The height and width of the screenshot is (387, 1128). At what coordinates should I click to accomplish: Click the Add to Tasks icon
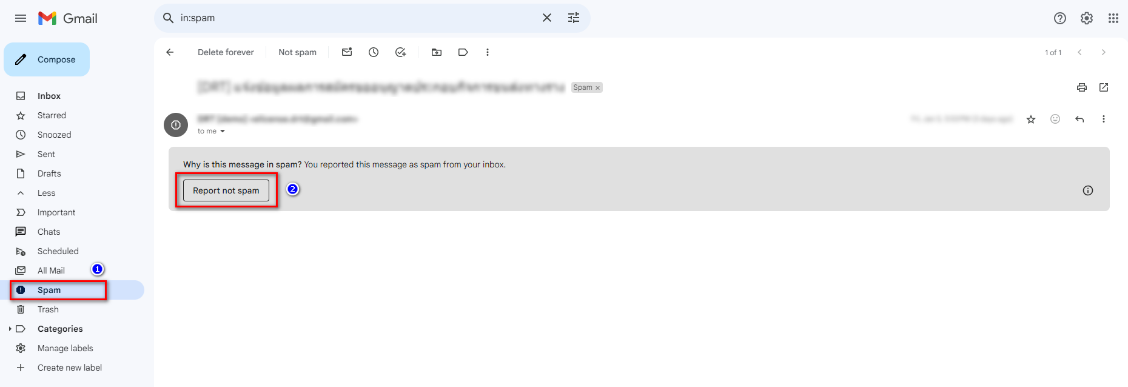pos(400,52)
